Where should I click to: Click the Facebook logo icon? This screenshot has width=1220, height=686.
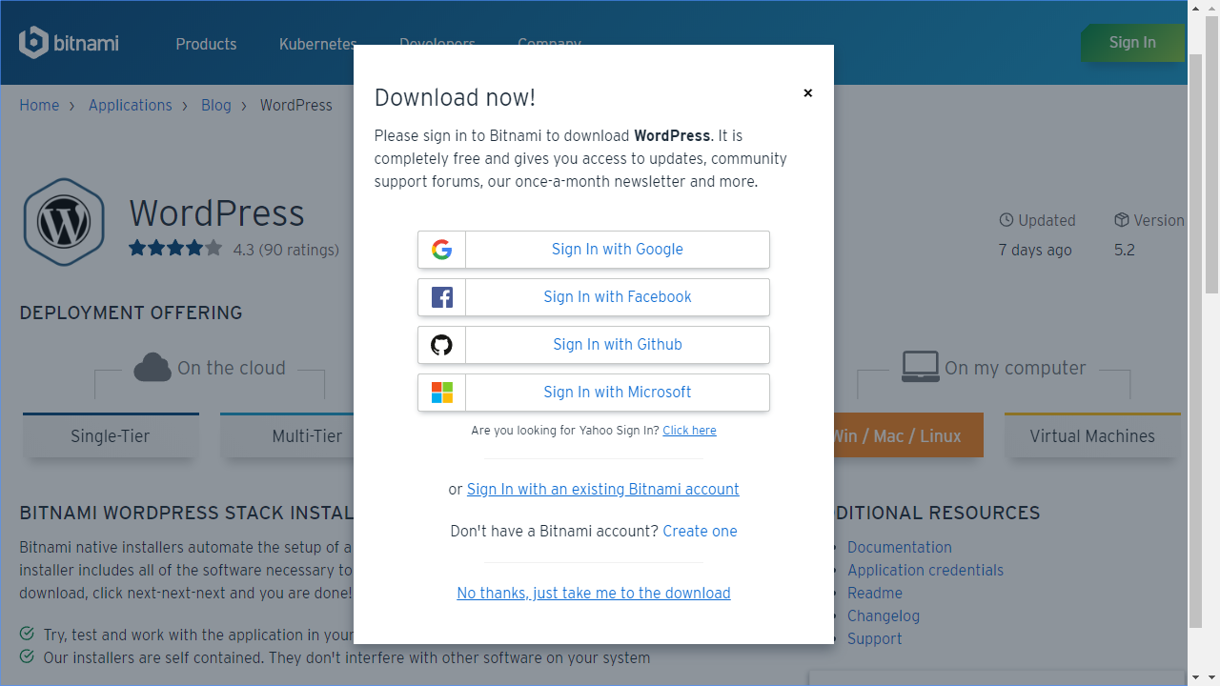click(441, 297)
